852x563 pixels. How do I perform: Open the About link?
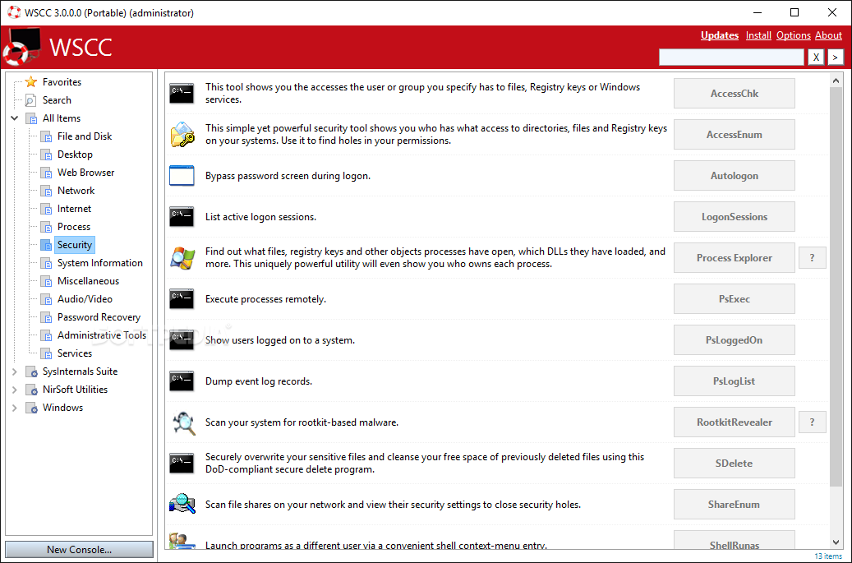pyautogui.click(x=828, y=35)
